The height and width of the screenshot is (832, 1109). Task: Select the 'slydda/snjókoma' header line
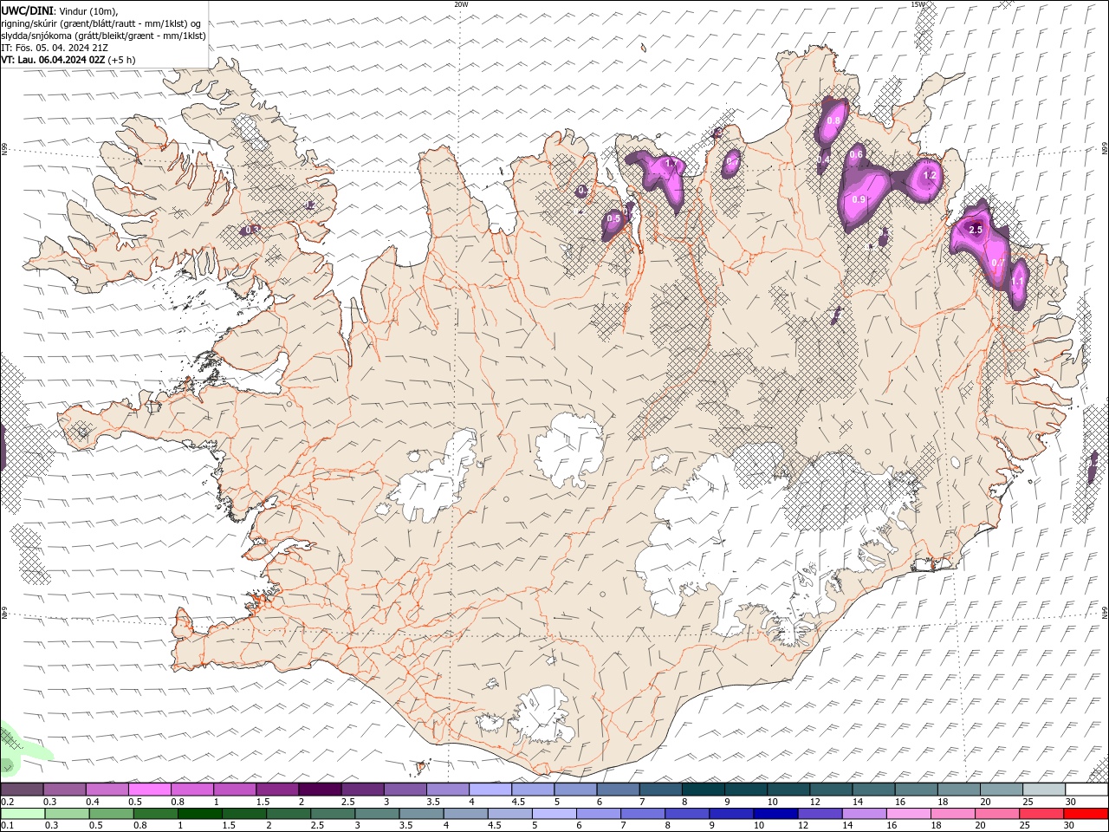103,36
